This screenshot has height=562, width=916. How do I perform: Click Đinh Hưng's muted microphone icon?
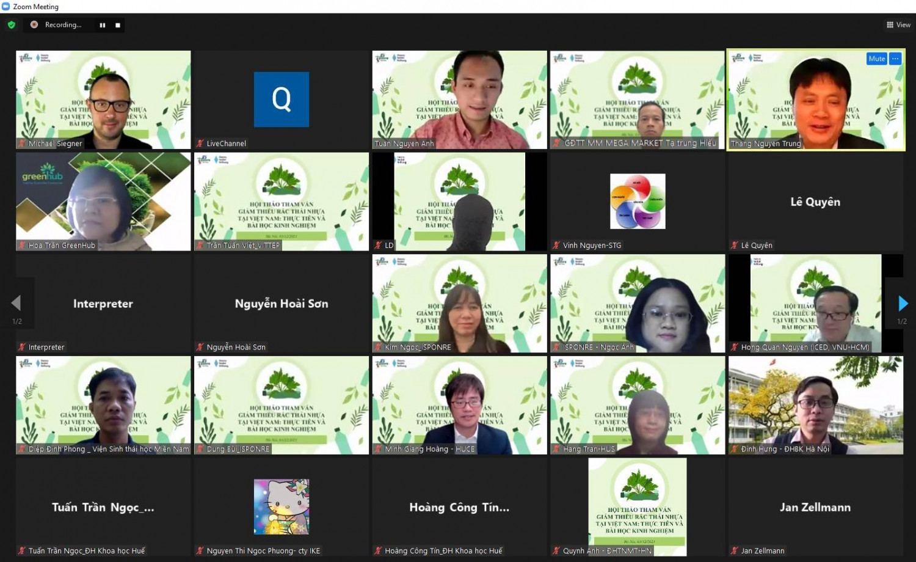click(x=735, y=449)
